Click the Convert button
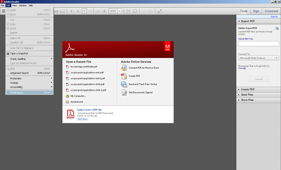This screenshot has height=170, width=281. pos(259,79)
